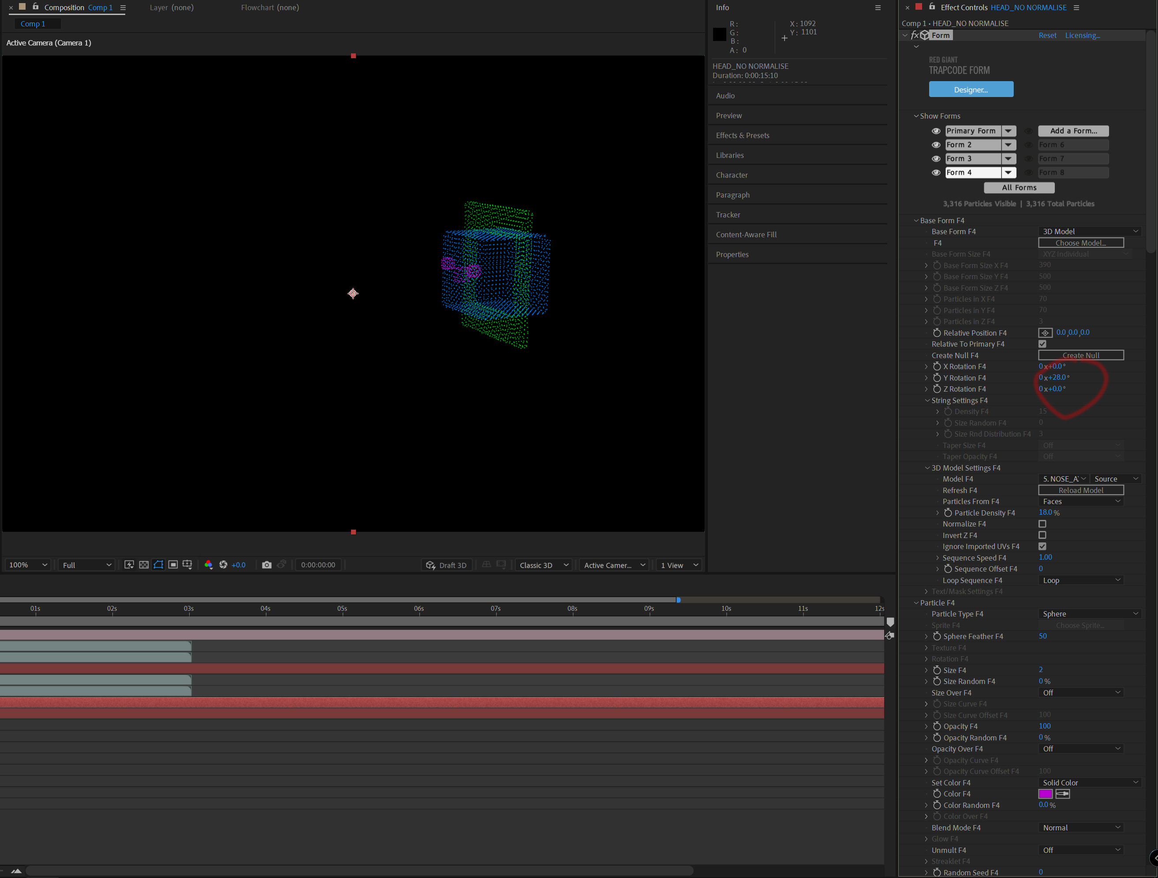Click the Designer... button
The image size is (1158, 878).
[x=971, y=90]
